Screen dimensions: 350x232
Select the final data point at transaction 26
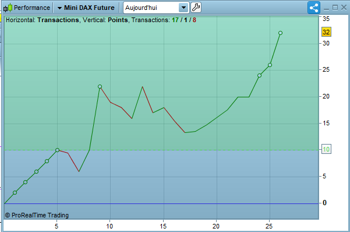coord(280,33)
